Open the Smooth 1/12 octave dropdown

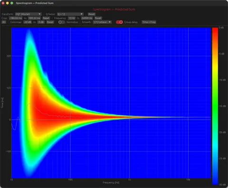point(102,22)
